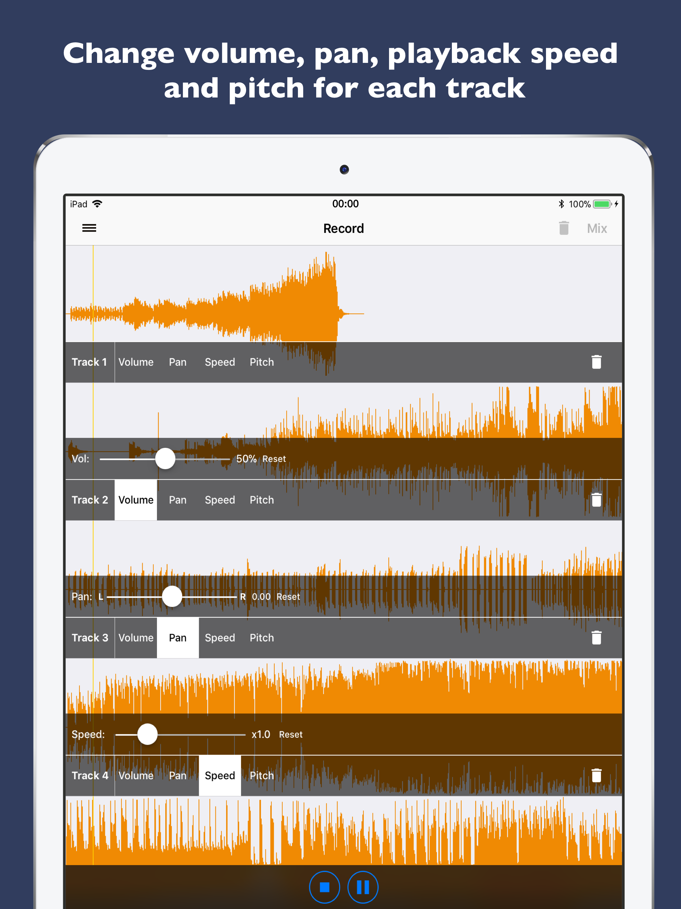
Task: Expand Track 4 Pitch controls
Action: pyautogui.click(x=262, y=775)
